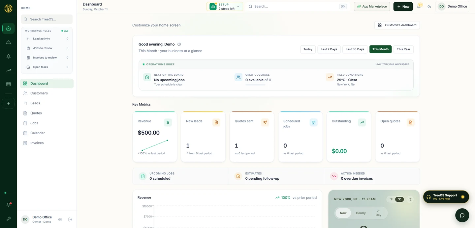The width and height of the screenshot is (475, 228).
Task: Open Dashboard in sidebar
Action: (x=47, y=84)
